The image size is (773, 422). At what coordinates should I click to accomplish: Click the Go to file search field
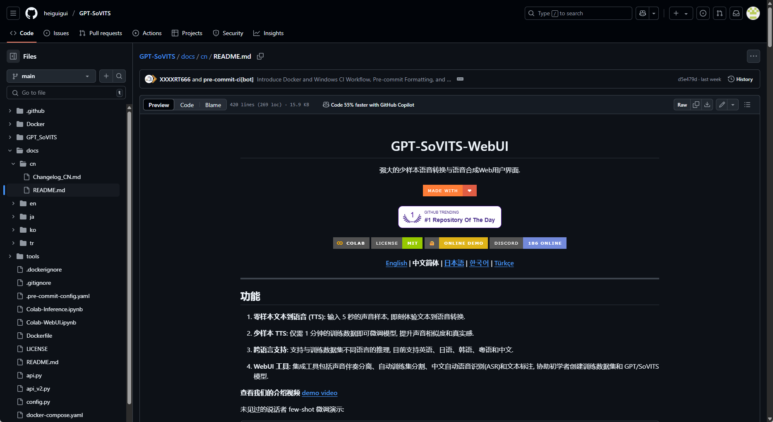tap(66, 93)
